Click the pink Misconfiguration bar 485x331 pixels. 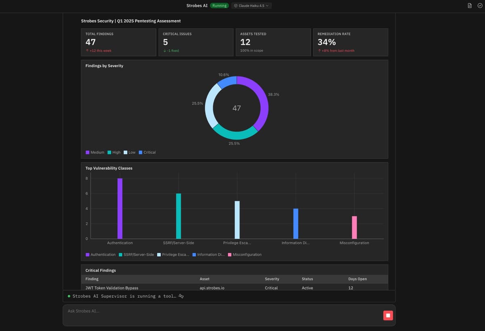pyautogui.click(x=354, y=228)
